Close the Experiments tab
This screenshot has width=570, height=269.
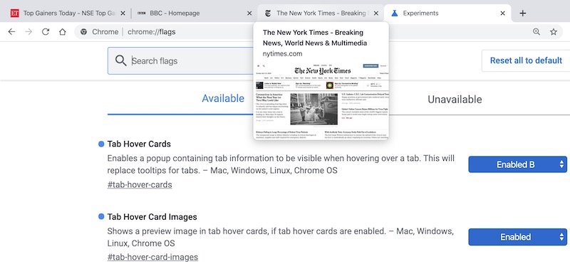click(502, 14)
